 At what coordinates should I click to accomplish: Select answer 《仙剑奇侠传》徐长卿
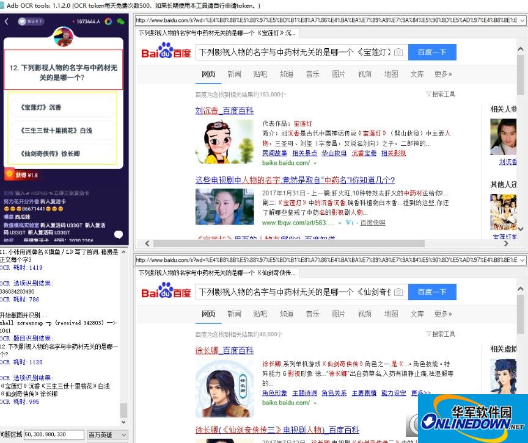tap(63, 154)
